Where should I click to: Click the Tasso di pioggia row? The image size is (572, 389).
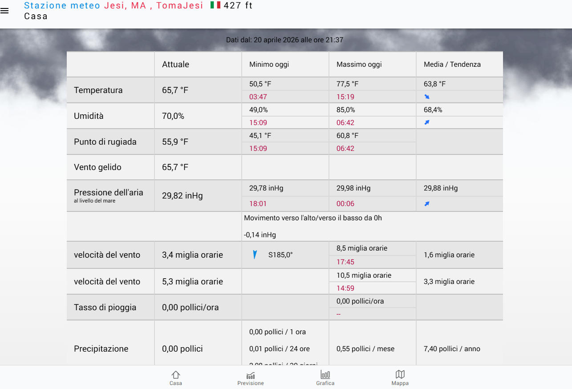(105, 308)
